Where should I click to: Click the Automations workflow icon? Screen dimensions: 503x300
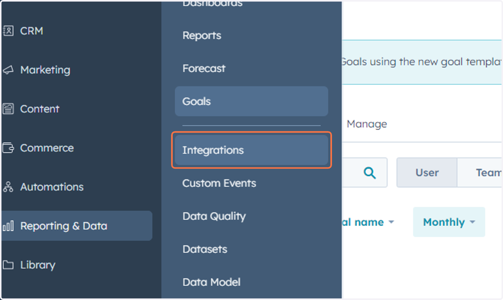[8, 187]
